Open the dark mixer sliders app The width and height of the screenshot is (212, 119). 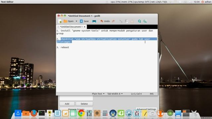pos(89,113)
